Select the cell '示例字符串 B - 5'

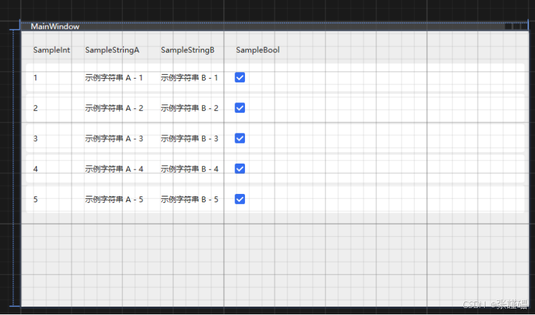pos(190,200)
